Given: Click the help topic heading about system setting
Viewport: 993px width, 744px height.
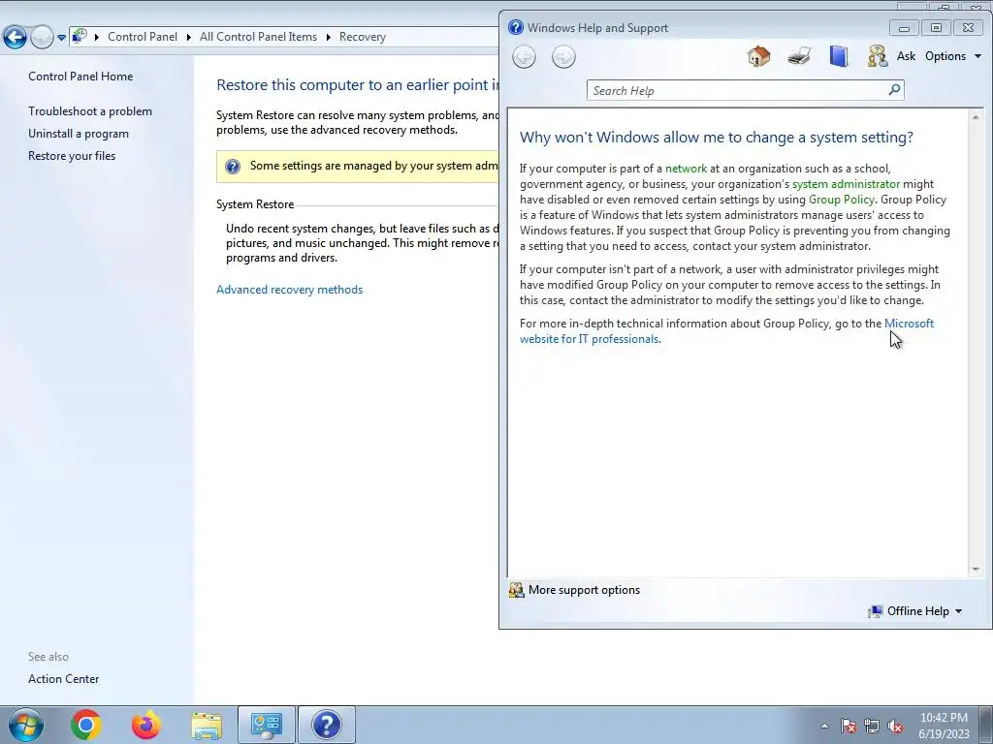Looking at the screenshot, I should pos(717,138).
